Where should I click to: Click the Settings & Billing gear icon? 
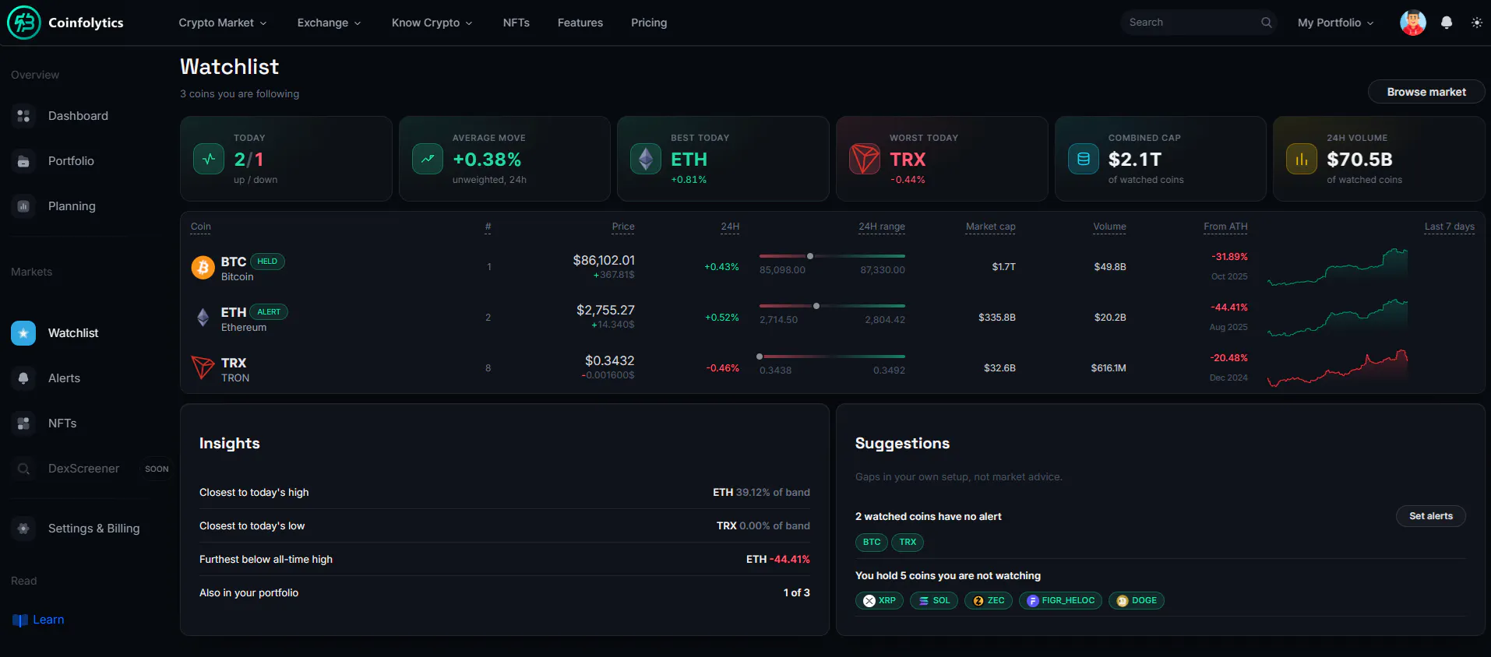point(23,529)
